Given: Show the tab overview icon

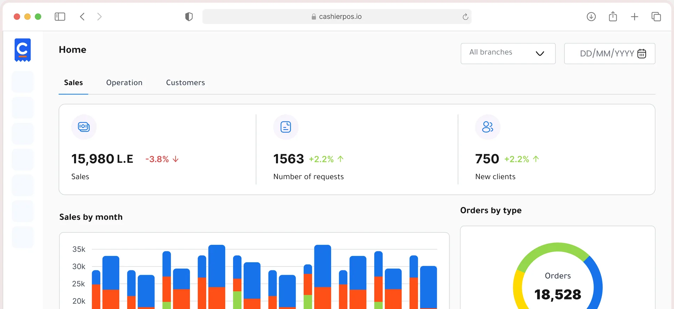Looking at the screenshot, I should [656, 17].
